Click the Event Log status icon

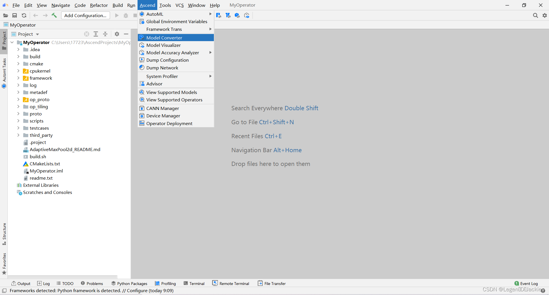pyautogui.click(x=517, y=283)
